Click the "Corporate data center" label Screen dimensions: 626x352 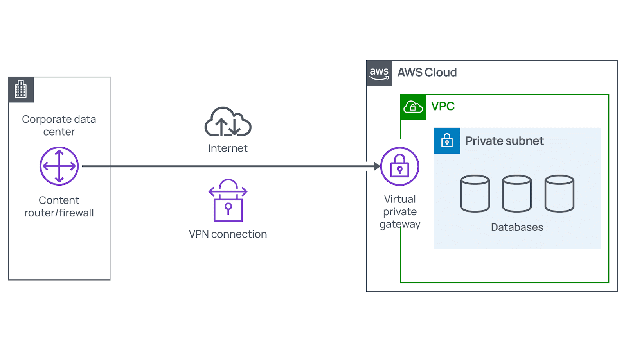(x=59, y=125)
